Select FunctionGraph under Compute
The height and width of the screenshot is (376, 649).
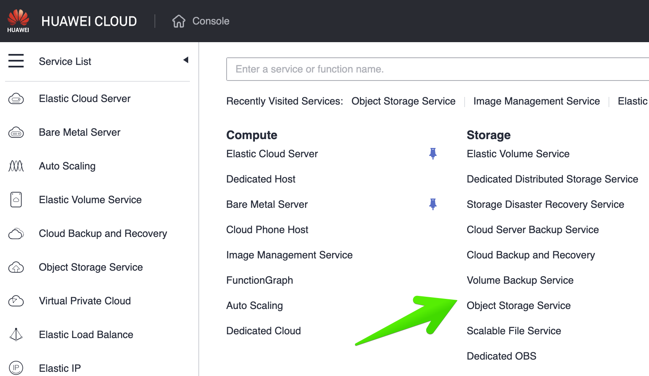point(260,280)
